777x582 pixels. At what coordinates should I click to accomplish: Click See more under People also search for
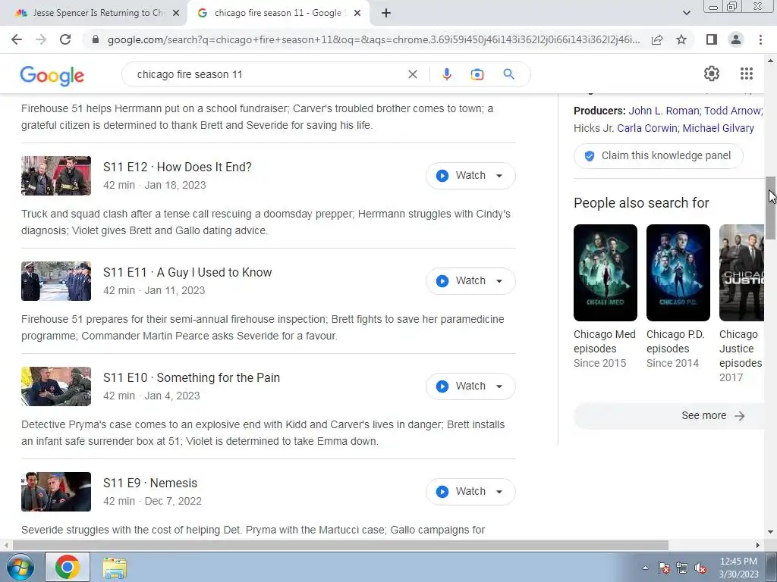coord(669,416)
